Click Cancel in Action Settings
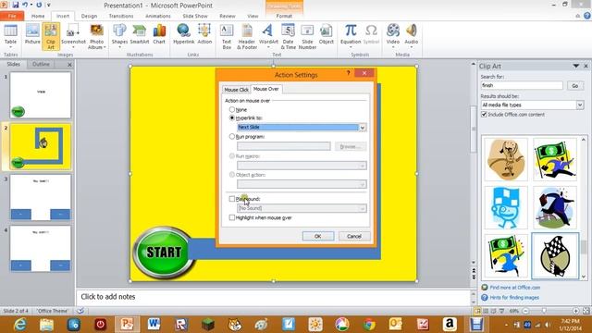This screenshot has width=592, height=333. point(354,236)
